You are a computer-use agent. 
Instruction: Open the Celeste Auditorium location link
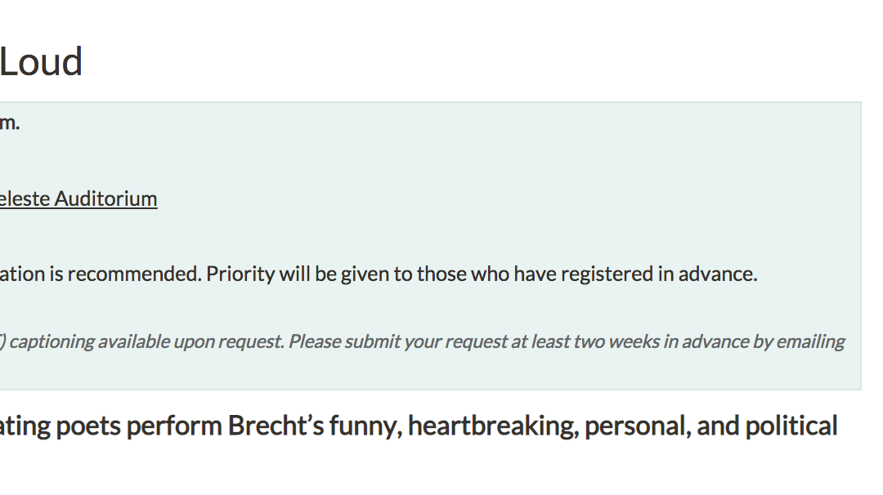(78, 198)
